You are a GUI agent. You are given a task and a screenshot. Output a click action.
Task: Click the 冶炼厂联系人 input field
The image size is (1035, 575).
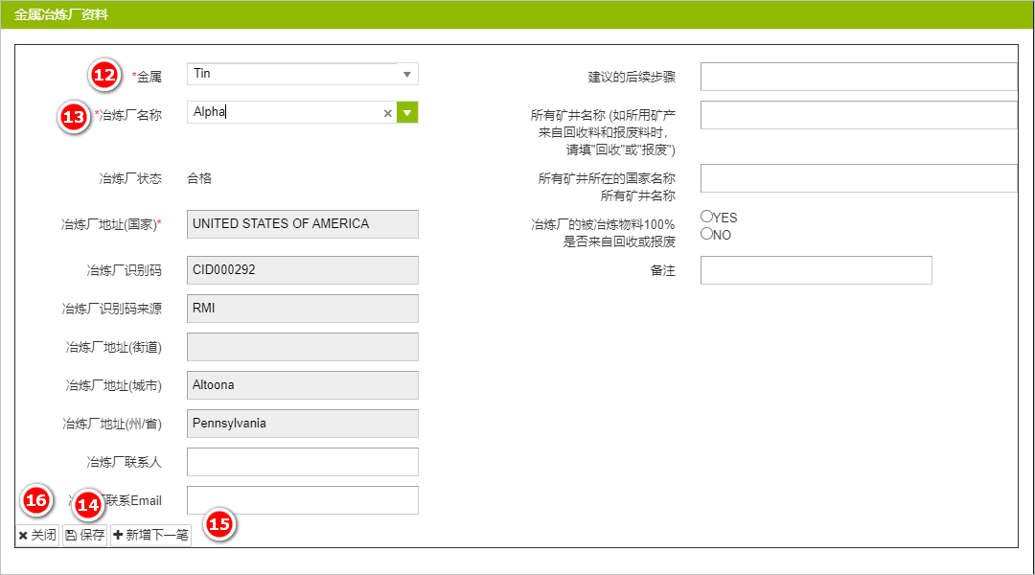point(302,462)
